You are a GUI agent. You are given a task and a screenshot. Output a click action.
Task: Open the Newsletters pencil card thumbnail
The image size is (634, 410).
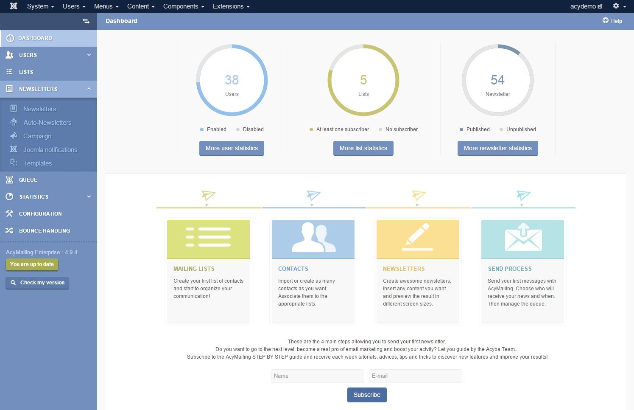point(418,239)
